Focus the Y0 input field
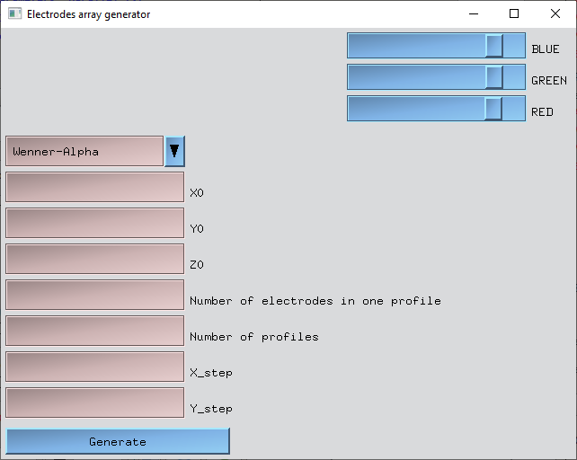Screen dimensions: 577x460 95,223
